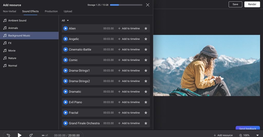Open the Non-Verbal tab
Screen dimensions: 263x137
tap(10, 11)
